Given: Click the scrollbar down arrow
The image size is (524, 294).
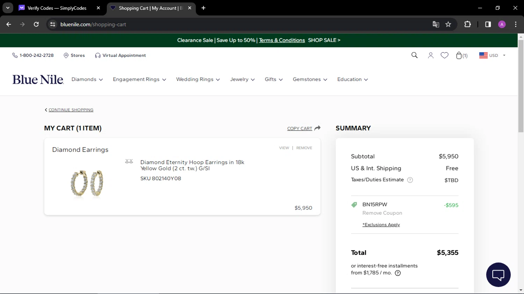Looking at the screenshot, I should 521,290.
